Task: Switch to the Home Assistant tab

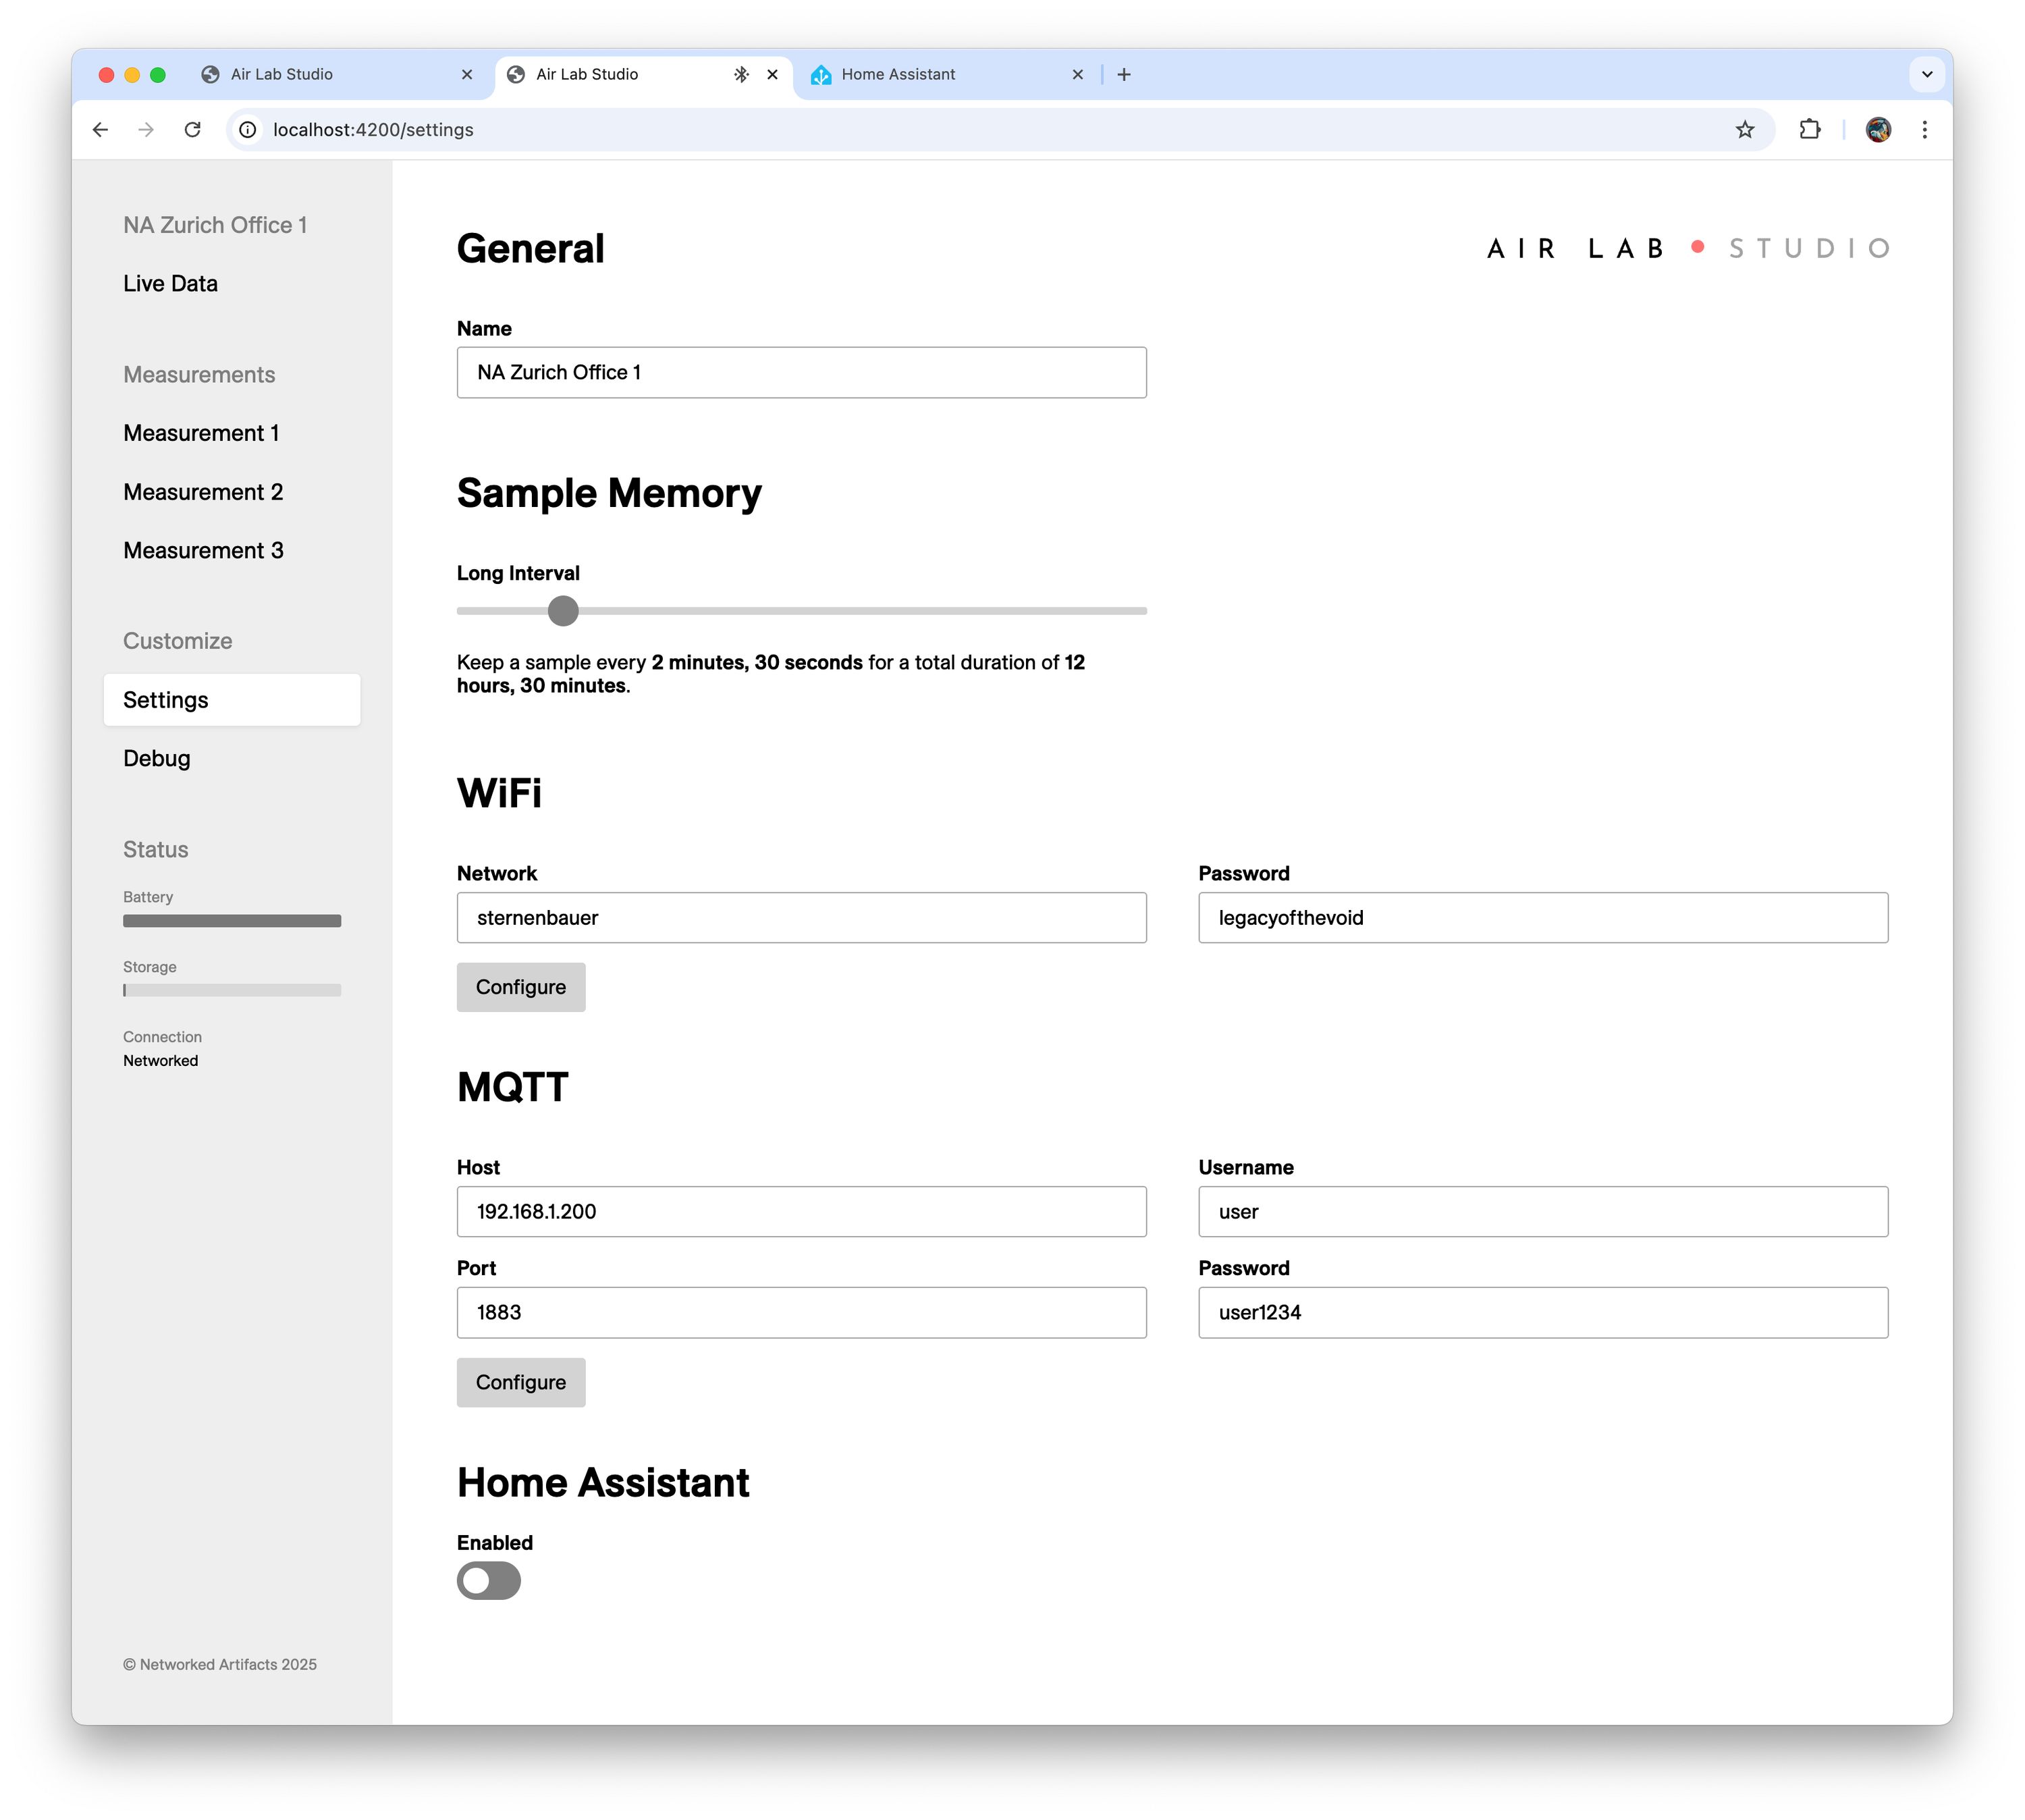Action: (897, 75)
